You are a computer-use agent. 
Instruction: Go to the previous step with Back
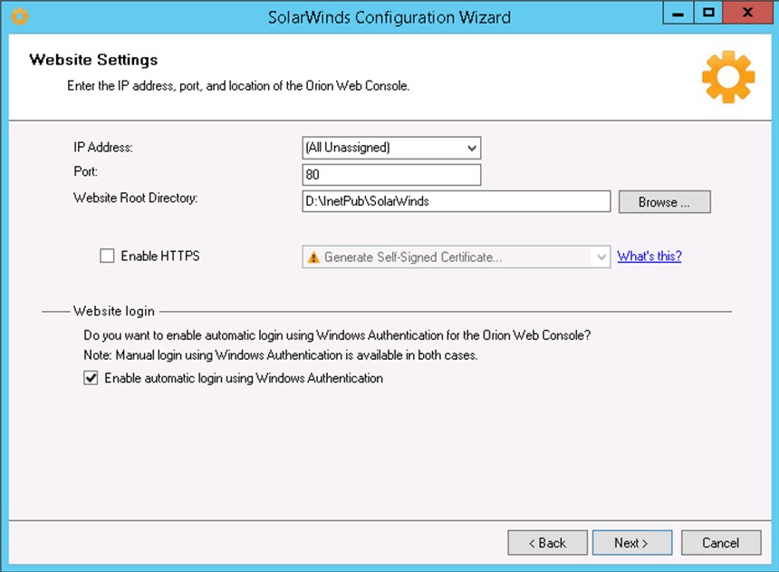pos(547,543)
